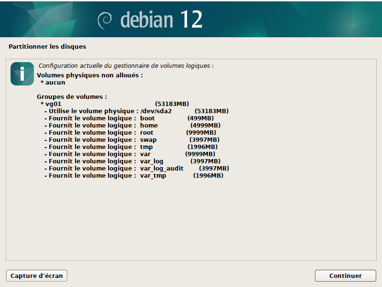Click the tmp (1996MB) size value

[202, 147]
